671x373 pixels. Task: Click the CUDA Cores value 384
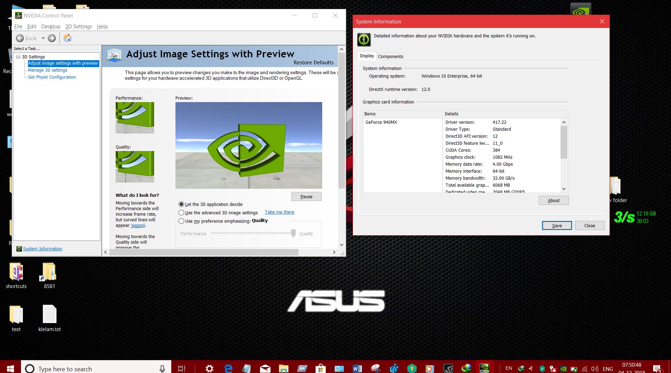[x=496, y=150]
